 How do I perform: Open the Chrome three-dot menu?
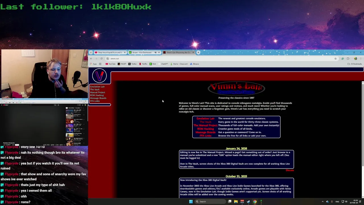[x=361, y=59]
